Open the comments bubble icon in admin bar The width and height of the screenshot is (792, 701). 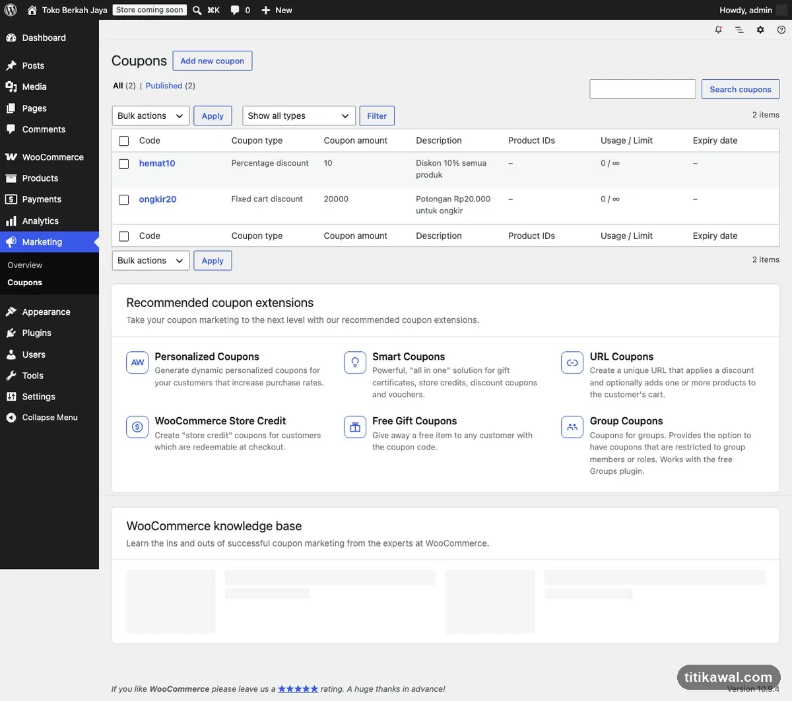coord(235,10)
